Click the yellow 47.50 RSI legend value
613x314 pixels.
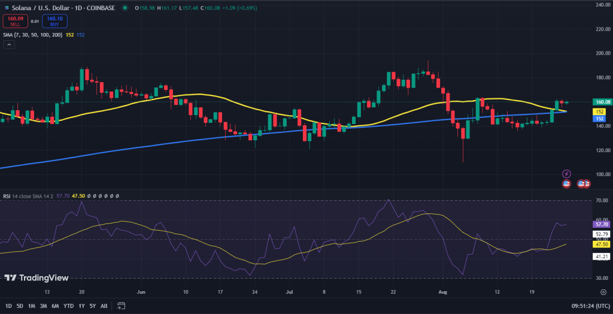tap(78, 196)
